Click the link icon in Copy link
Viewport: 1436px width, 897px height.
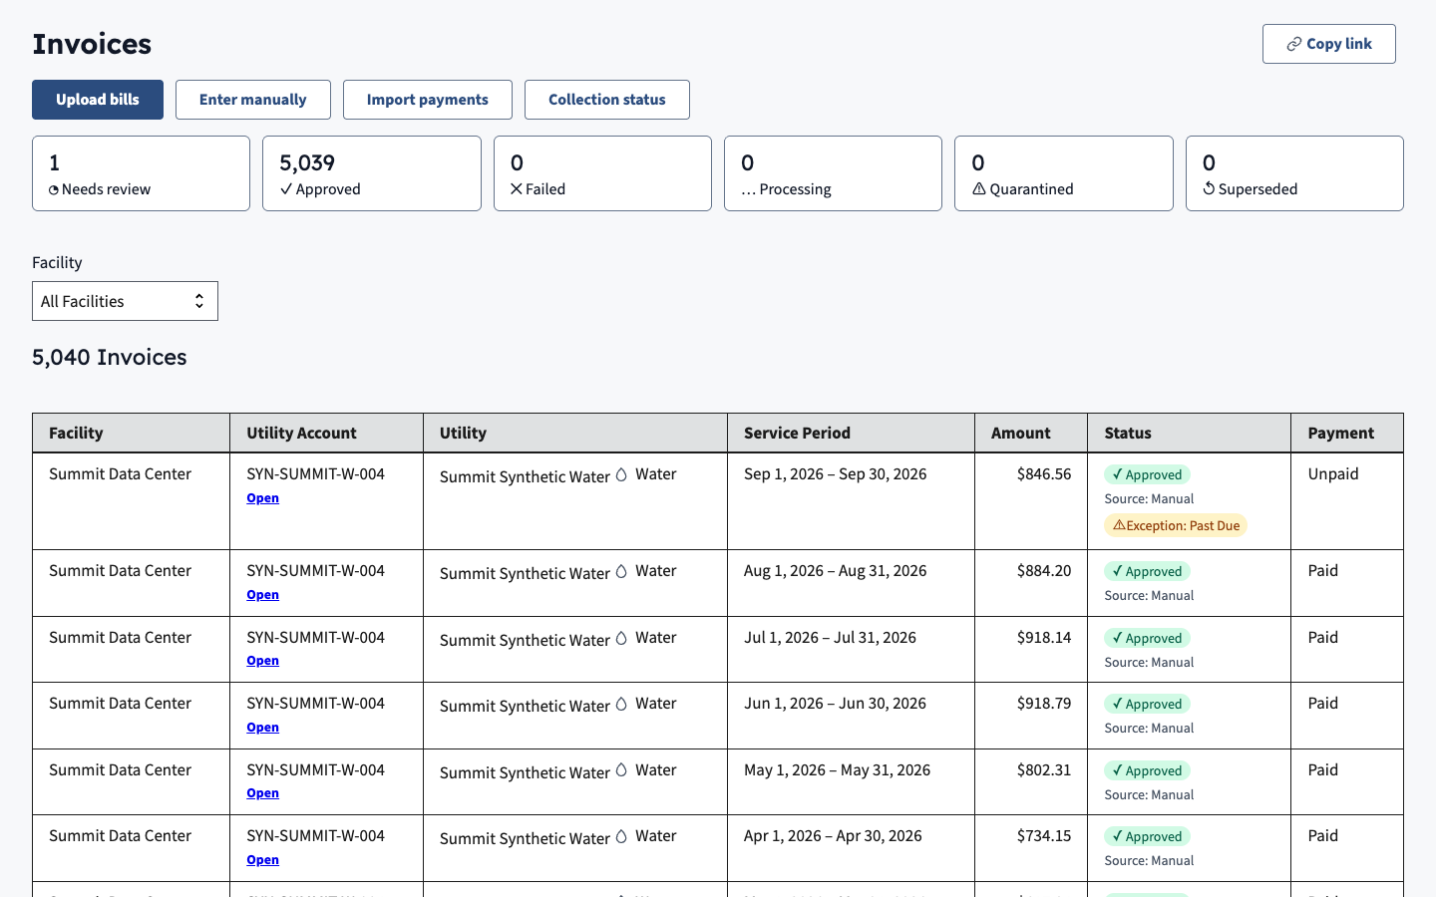pos(1294,44)
